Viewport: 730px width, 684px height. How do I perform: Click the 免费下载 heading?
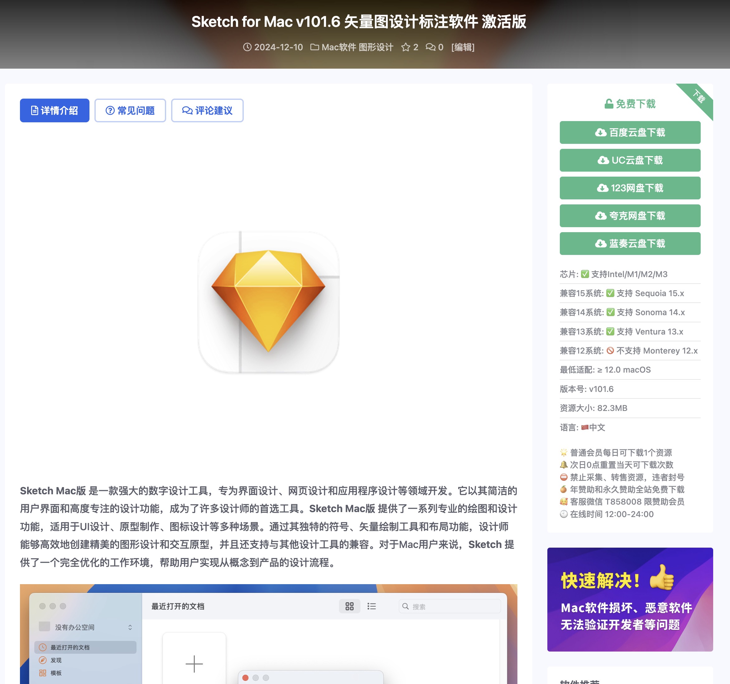(x=635, y=104)
